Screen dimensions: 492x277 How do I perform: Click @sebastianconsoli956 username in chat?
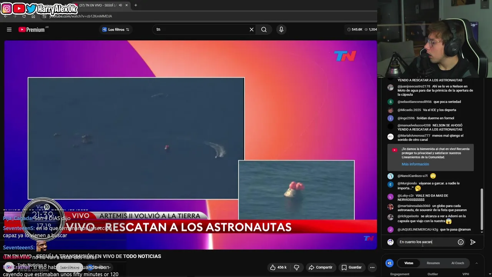(414, 102)
